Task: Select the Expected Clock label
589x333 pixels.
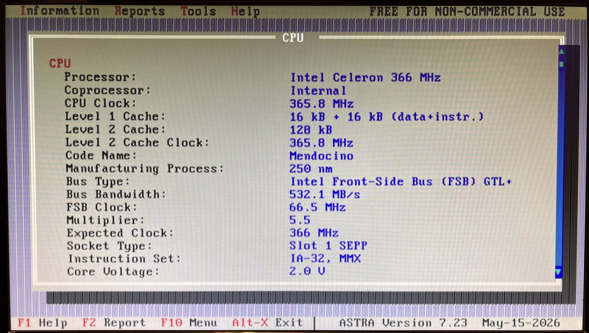Action: click(120, 233)
